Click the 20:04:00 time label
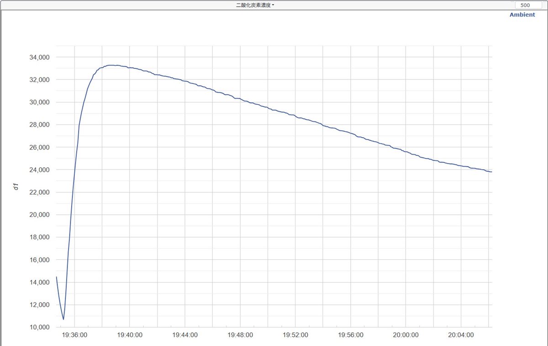This screenshot has height=346, width=548. 461,335
